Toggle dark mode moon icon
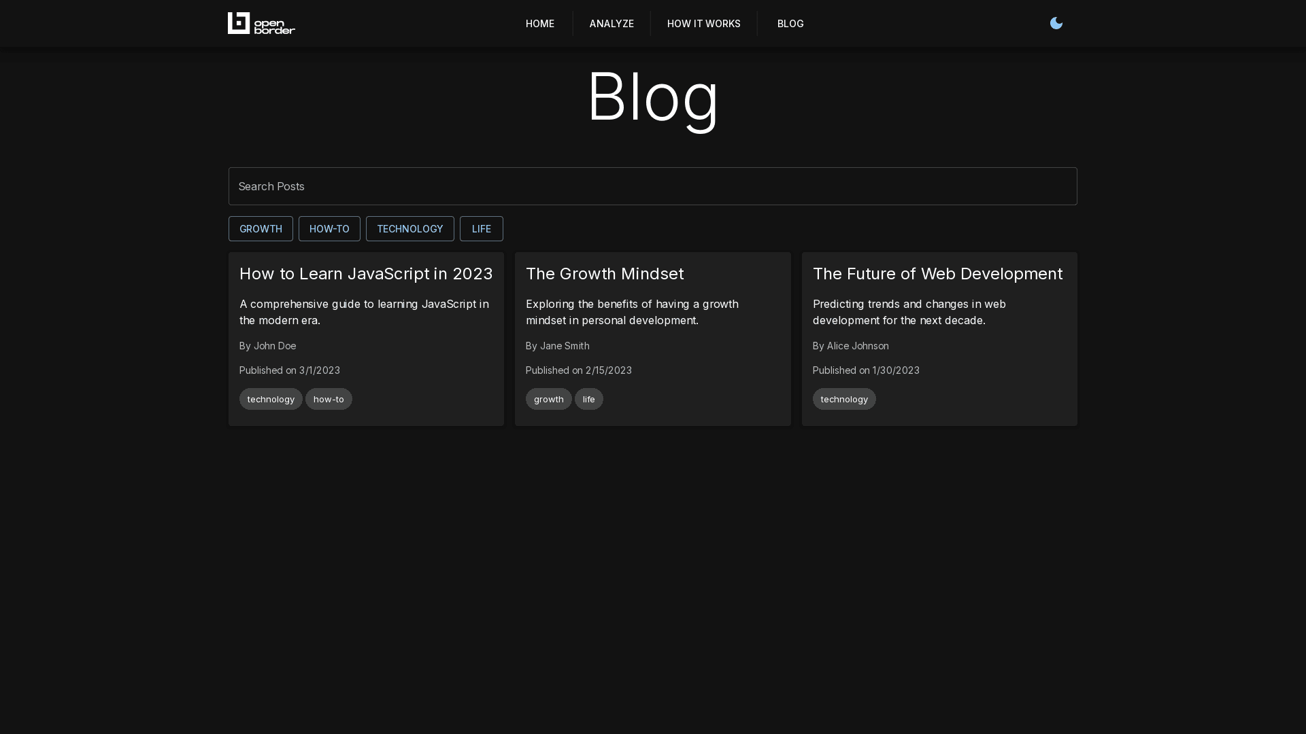 pos(1056,23)
